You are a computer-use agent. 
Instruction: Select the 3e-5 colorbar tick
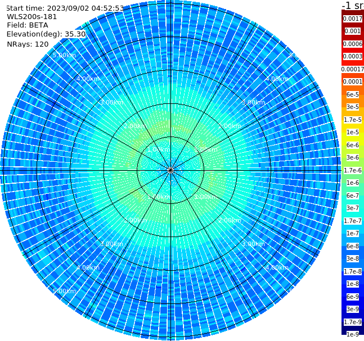tap(353, 107)
